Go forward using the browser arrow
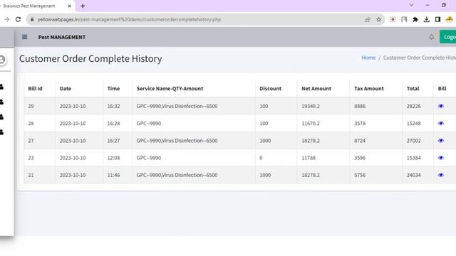 tap(6, 19)
